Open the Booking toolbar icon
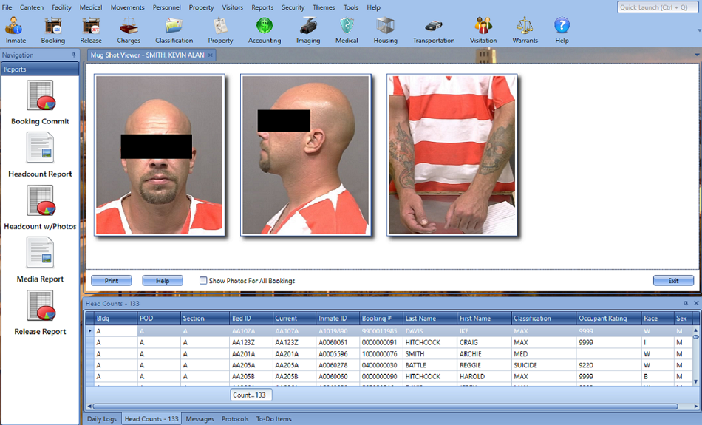 click(x=52, y=30)
